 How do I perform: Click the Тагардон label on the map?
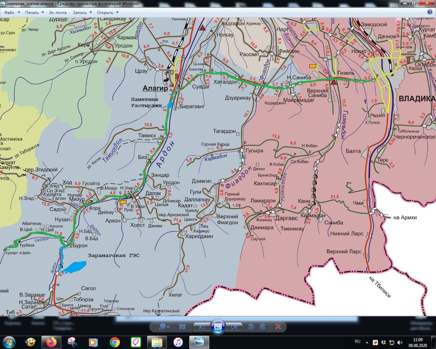(224, 131)
